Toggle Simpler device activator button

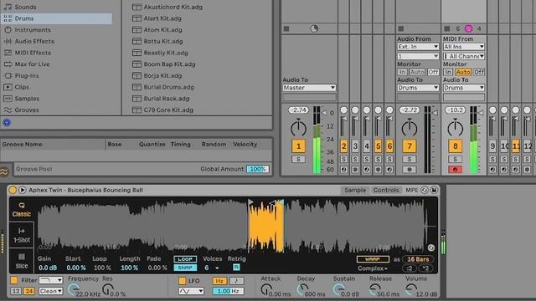coord(13,190)
